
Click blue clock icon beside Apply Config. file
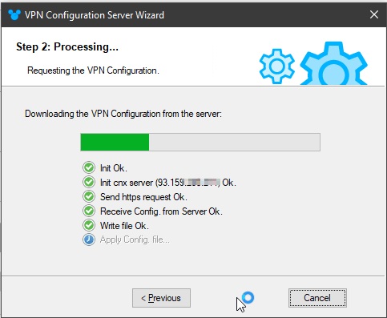[x=89, y=240]
